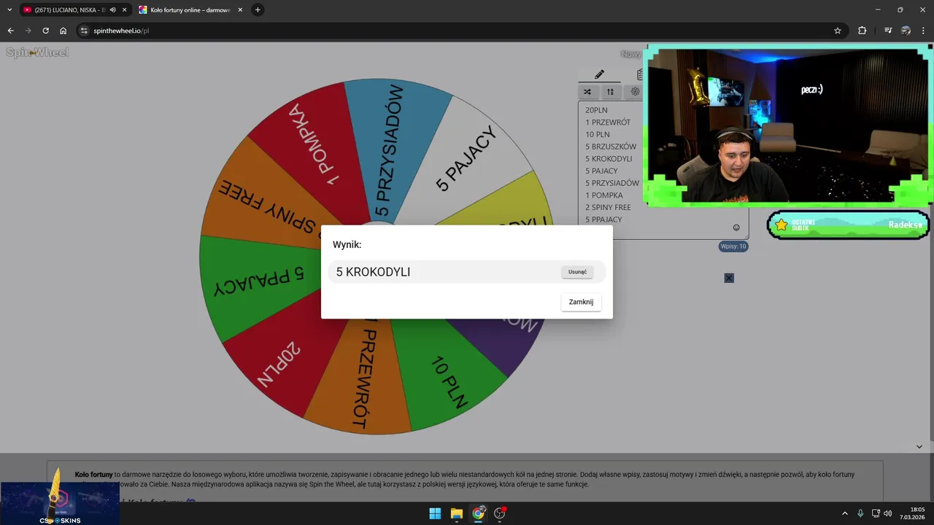Bookmark this page with star icon
Viewport: 934px width, 525px height.
[x=838, y=31]
